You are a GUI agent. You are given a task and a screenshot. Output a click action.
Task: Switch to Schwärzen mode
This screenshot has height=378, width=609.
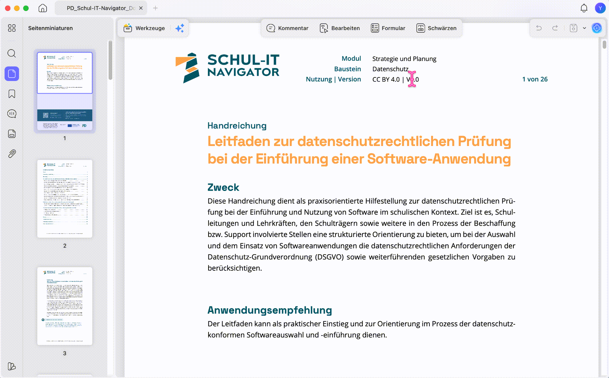(x=436, y=28)
